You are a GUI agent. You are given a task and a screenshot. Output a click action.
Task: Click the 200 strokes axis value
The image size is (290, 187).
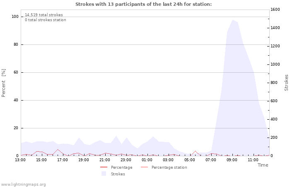click(x=274, y=138)
